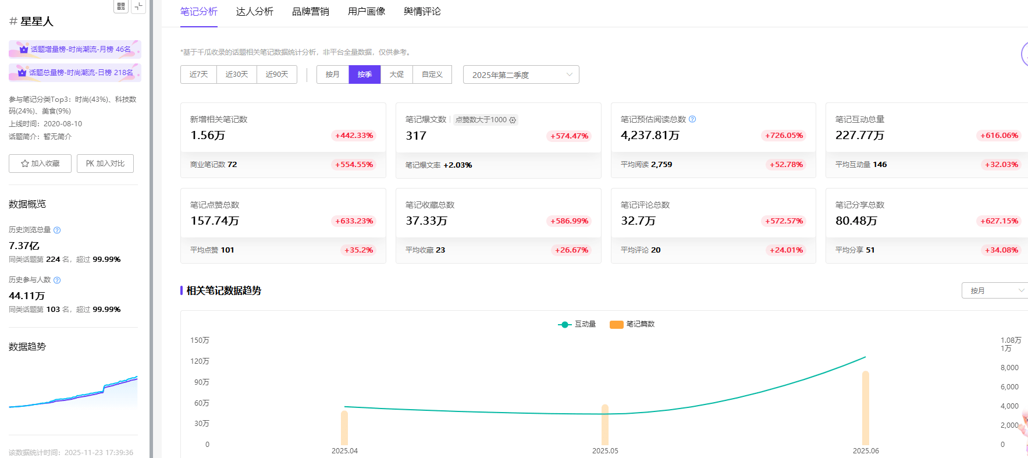Image resolution: width=1028 pixels, height=458 pixels.
Task: Click help icon beside 笔记预估阅读总数
Action: pyautogui.click(x=692, y=119)
